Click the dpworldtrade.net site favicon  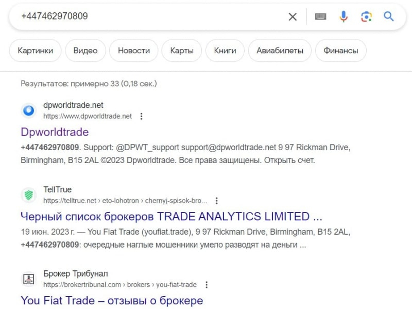tap(29, 110)
